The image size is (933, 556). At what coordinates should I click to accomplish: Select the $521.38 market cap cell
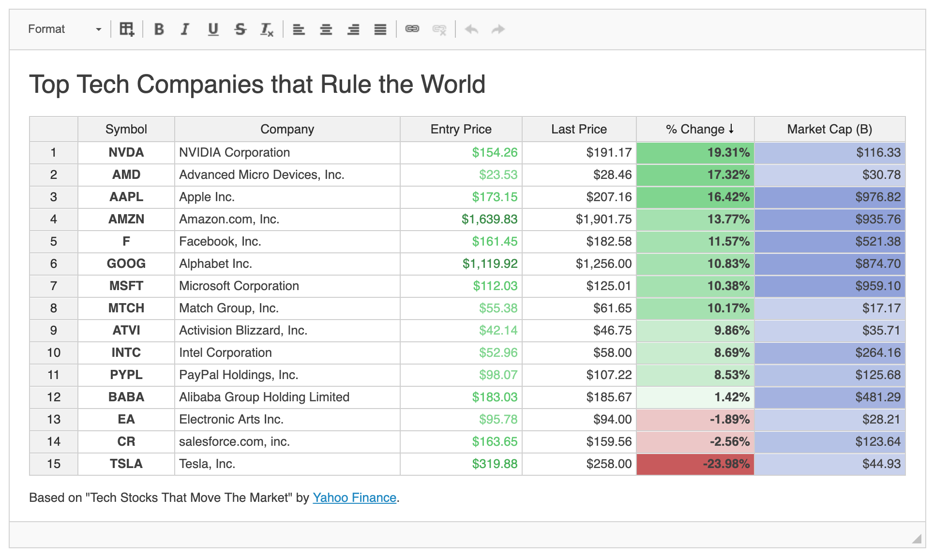pos(830,241)
